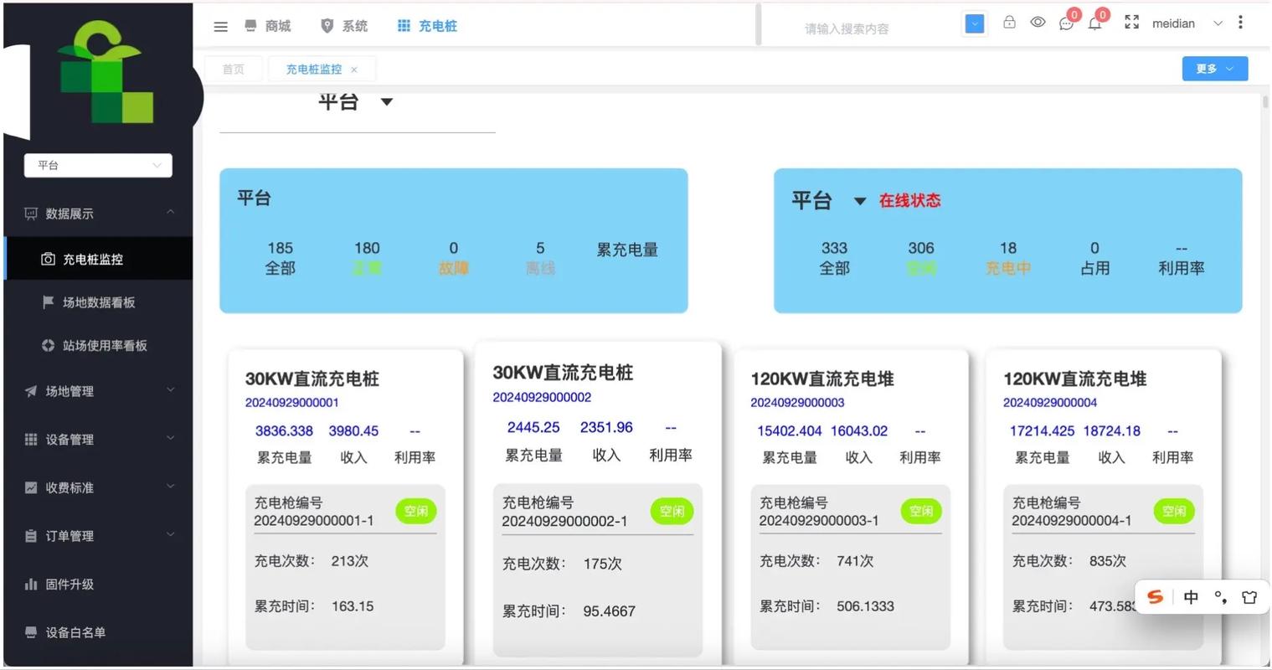1272x670 pixels.
Task: Open the sidebar 平台 select box
Action: [98, 165]
